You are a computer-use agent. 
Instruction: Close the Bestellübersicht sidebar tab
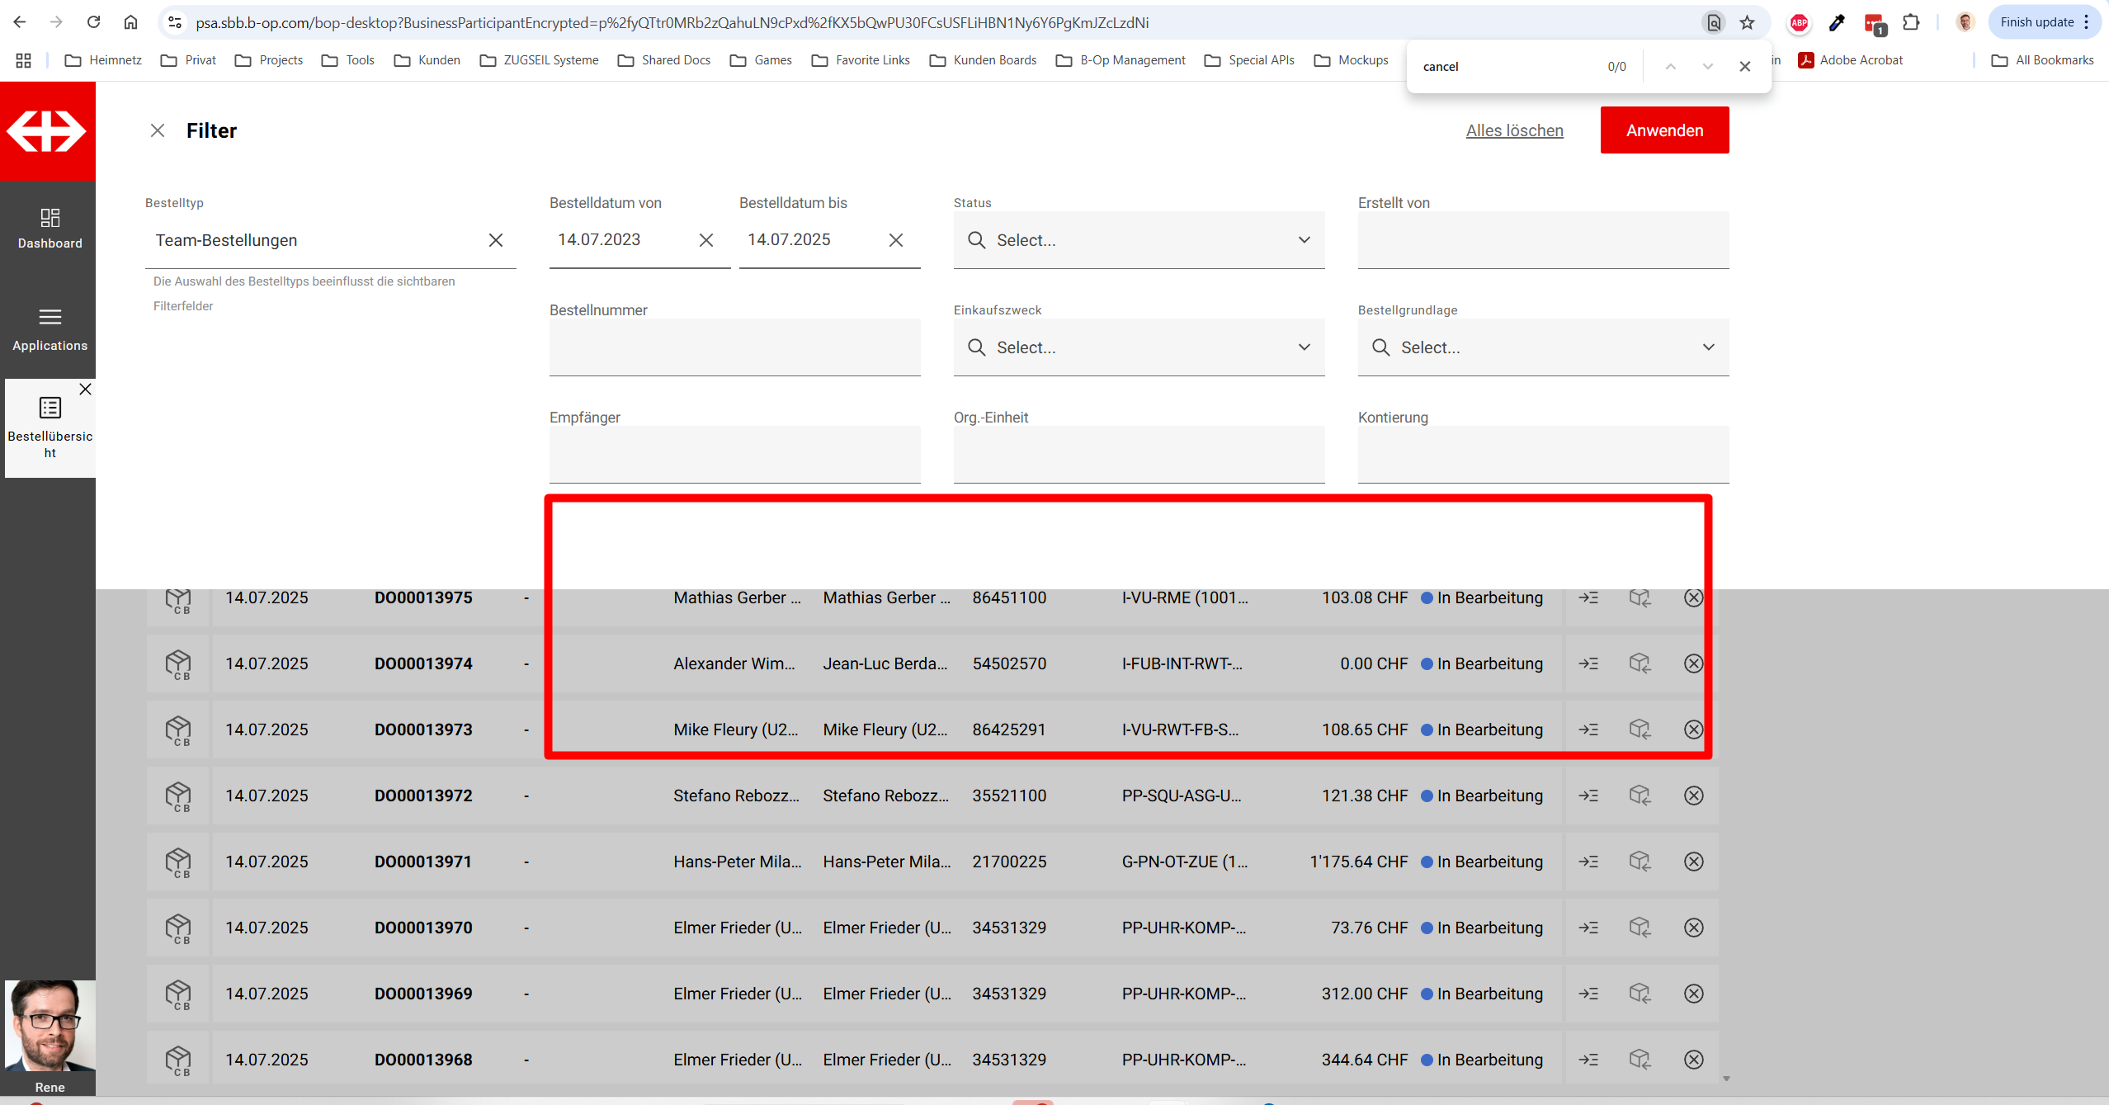click(x=85, y=389)
